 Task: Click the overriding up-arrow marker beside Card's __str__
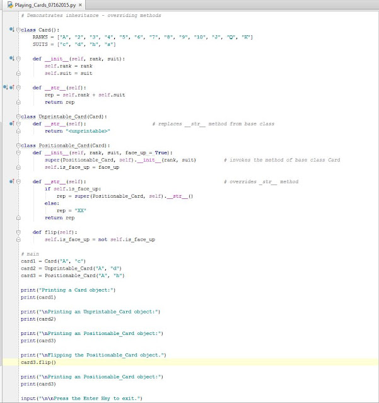click(12, 87)
